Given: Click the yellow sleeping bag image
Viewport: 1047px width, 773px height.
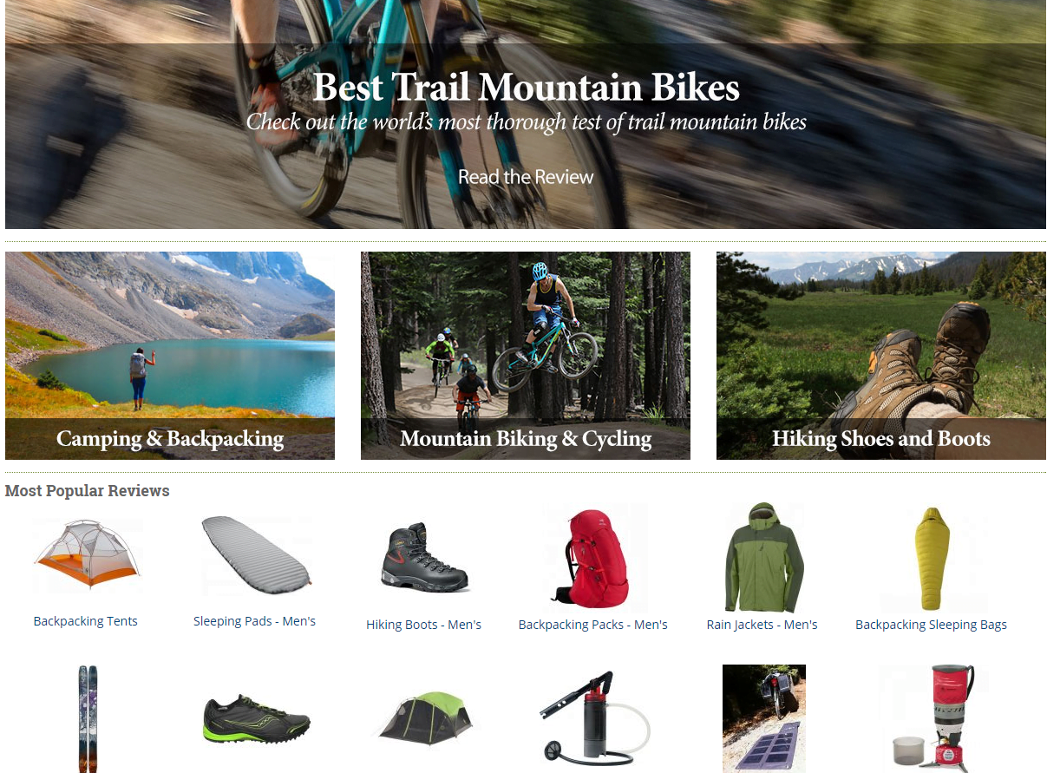Looking at the screenshot, I should click(x=932, y=559).
